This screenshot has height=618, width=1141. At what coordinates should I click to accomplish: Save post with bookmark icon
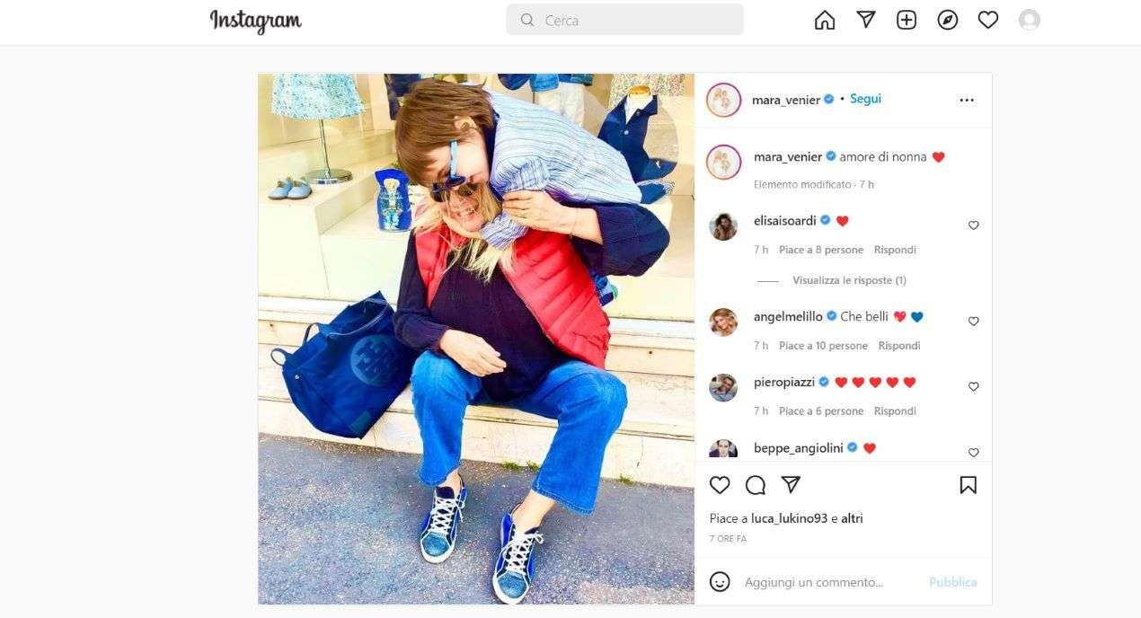tap(968, 485)
